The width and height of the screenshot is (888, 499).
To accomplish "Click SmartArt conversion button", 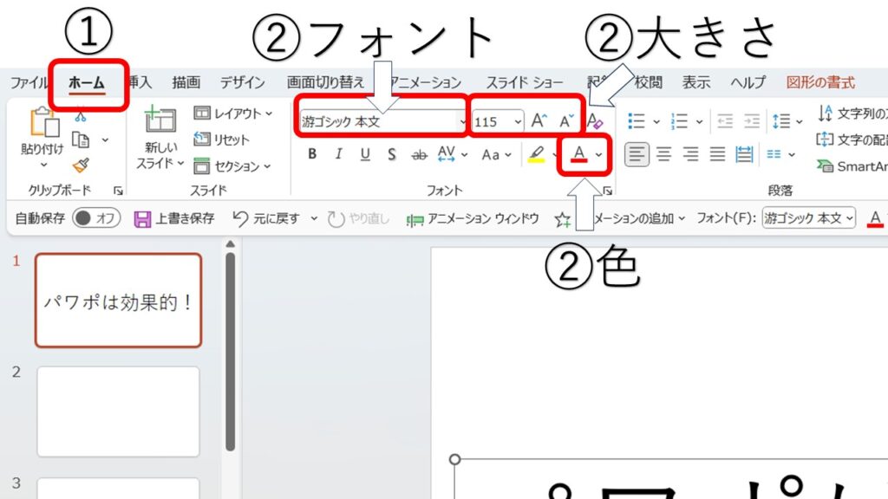I will tap(852, 165).
